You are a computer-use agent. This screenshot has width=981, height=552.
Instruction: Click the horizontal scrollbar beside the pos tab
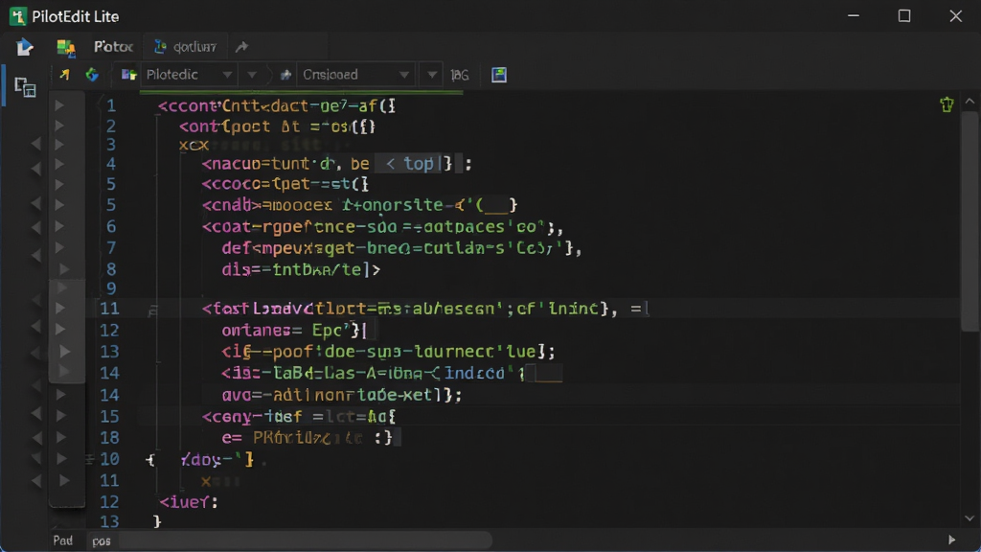tap(305, 540)
